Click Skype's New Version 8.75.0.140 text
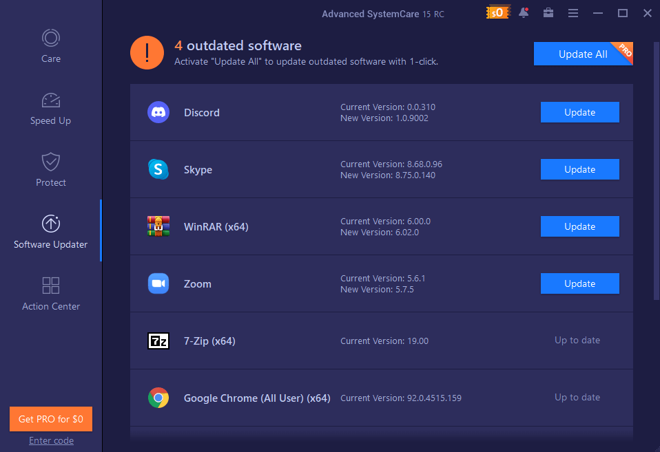 (x=388, y=175)
